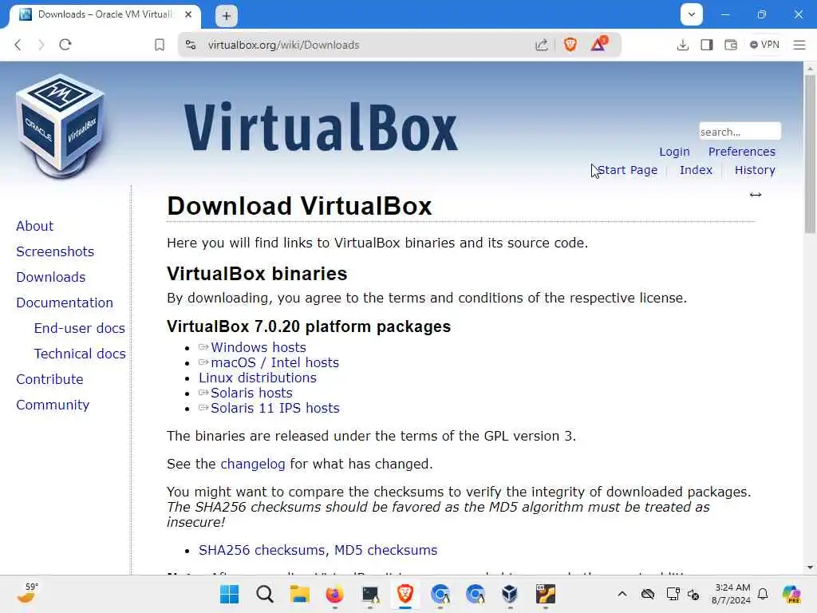Click the VPN button in the toolbar
Screen dimensions: 817x613
(x=764, y=45)
